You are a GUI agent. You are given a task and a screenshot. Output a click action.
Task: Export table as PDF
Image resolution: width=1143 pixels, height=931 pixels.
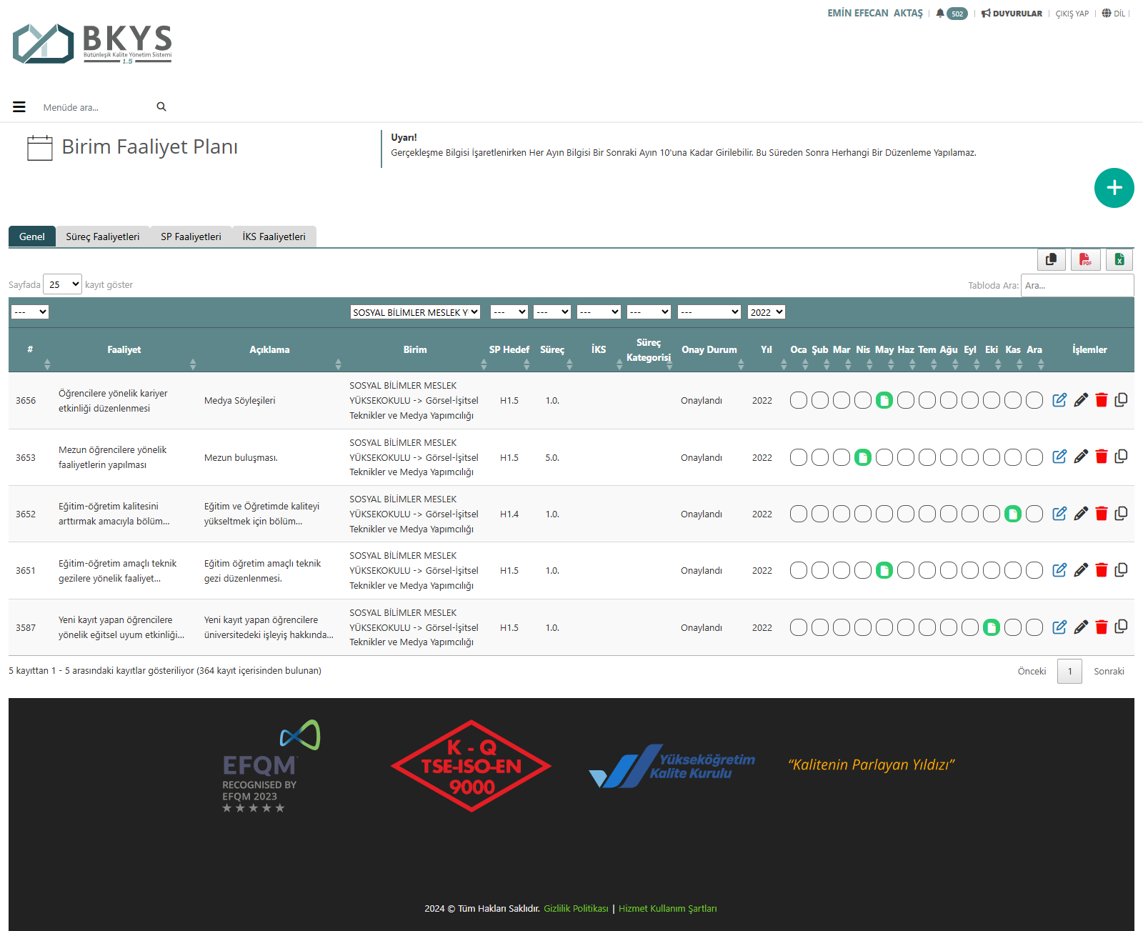pos(1085,259)
